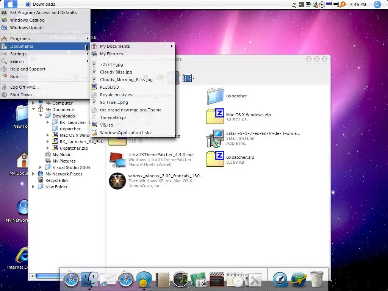
Task: Click the CD disc tray icon
Action: [x=322, y=5]
